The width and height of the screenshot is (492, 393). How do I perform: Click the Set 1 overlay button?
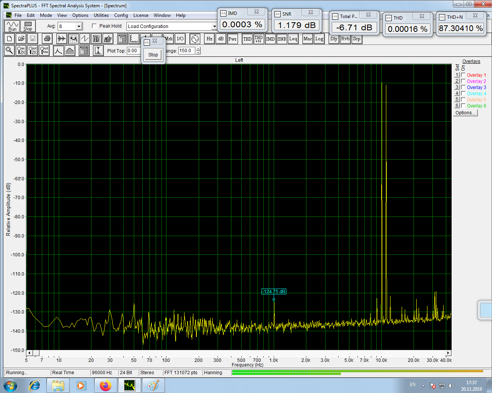[457, 75]
